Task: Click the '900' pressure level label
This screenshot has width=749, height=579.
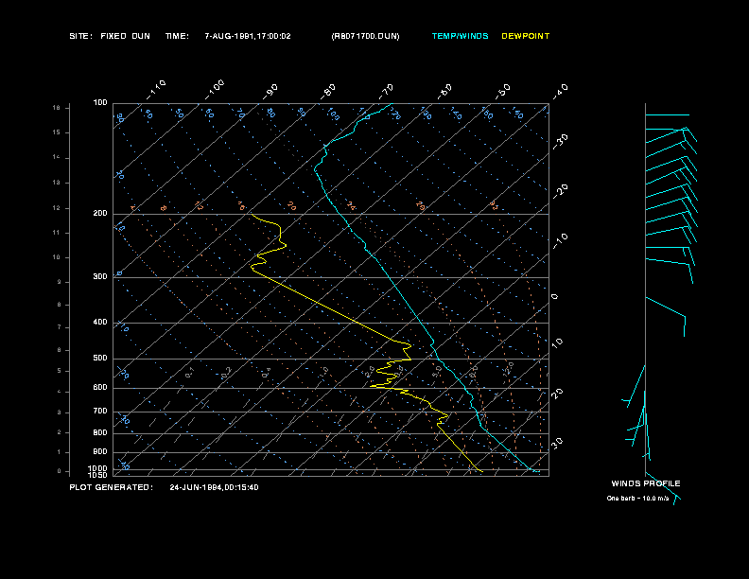Action: coord(100,452)
